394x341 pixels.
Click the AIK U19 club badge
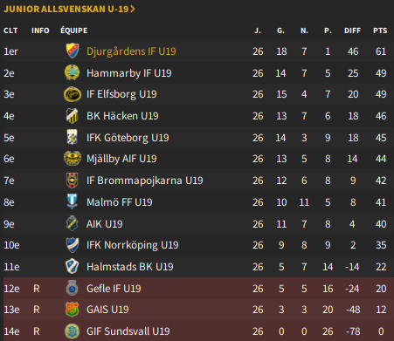(x=73, y=223)
